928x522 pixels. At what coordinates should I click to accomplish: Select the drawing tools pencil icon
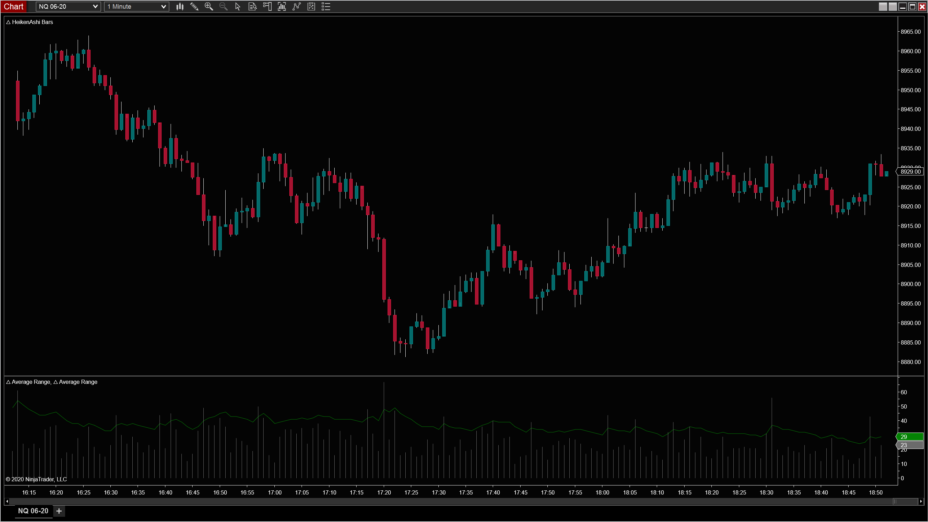coord(194,7)
